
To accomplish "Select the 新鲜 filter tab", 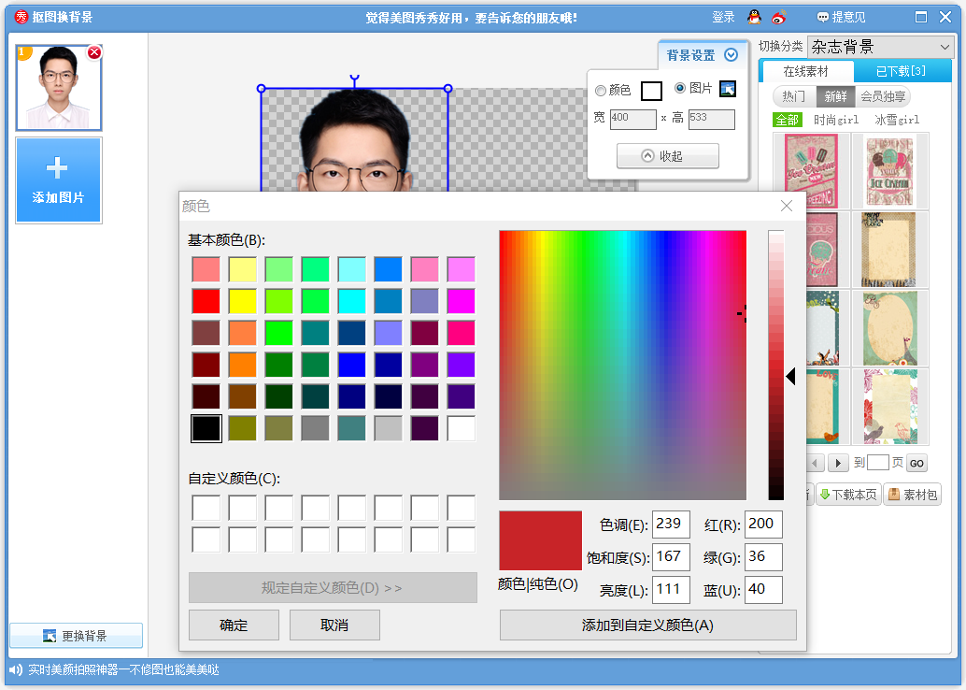I will [835, 96].
